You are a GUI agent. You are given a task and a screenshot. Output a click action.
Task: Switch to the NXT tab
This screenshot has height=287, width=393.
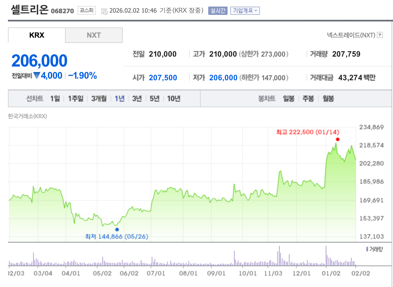tap(94, 35)
